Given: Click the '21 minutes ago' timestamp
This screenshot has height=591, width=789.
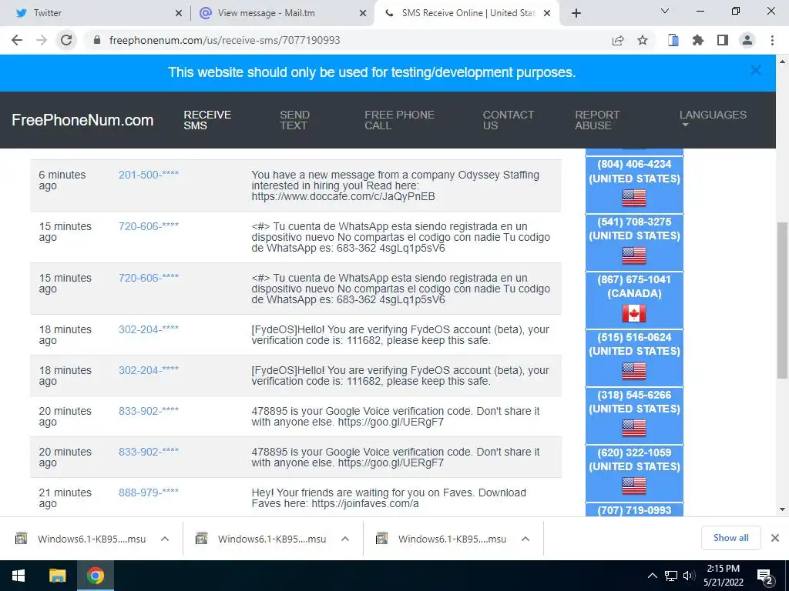Looking at the screenshot, I should (65, 498).
